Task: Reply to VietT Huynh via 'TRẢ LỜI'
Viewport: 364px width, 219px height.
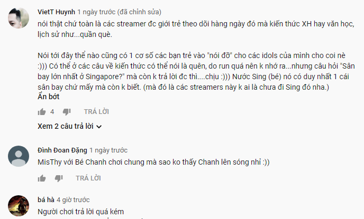Action: click(96, 112)
